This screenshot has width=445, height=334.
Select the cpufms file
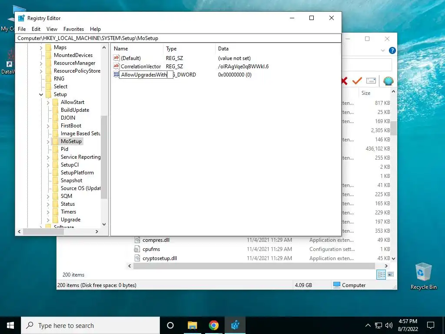tap(151, 249)
